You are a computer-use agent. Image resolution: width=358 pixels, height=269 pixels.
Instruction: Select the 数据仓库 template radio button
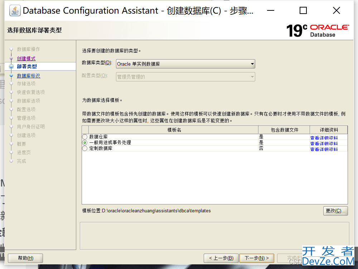coord(85,137)
